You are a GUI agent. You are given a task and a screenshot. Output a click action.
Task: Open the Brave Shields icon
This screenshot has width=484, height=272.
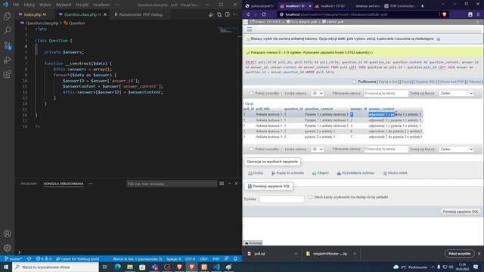(x=444, y=14)
